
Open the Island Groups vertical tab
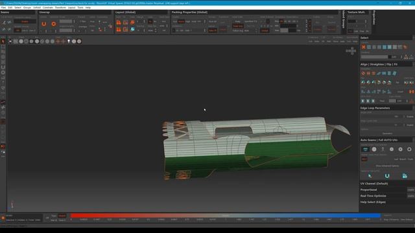click(x=344, y=19)
